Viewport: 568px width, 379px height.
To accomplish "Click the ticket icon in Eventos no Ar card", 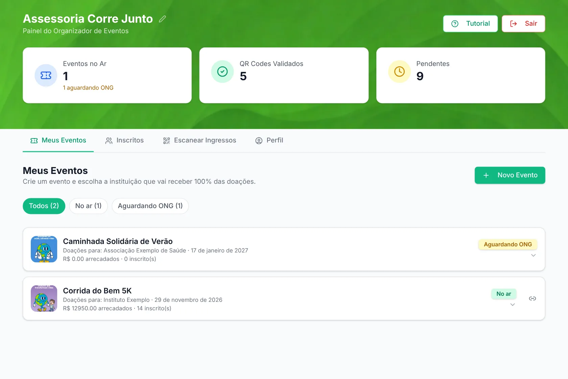I will (x=46, y=75).
